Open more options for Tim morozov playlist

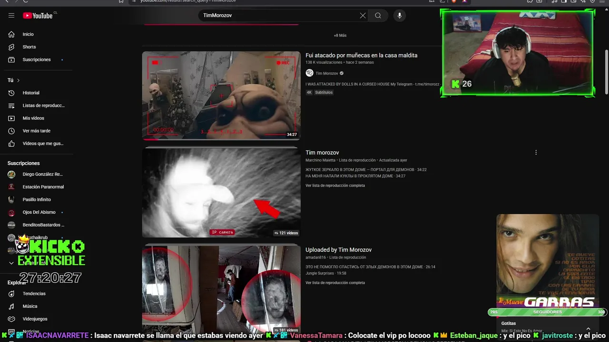(x=536, y=152)
